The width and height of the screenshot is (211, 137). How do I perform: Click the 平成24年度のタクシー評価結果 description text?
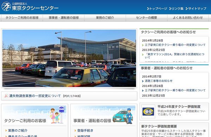(181, 113)
